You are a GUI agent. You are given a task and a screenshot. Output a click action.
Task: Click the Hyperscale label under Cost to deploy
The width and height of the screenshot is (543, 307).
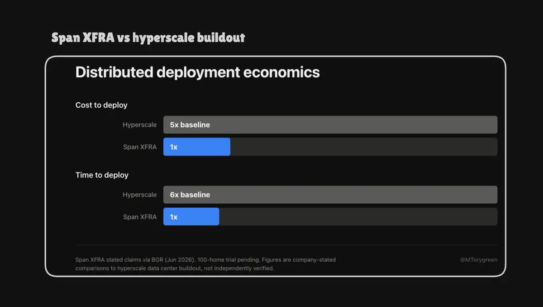[x=139, y=125]
